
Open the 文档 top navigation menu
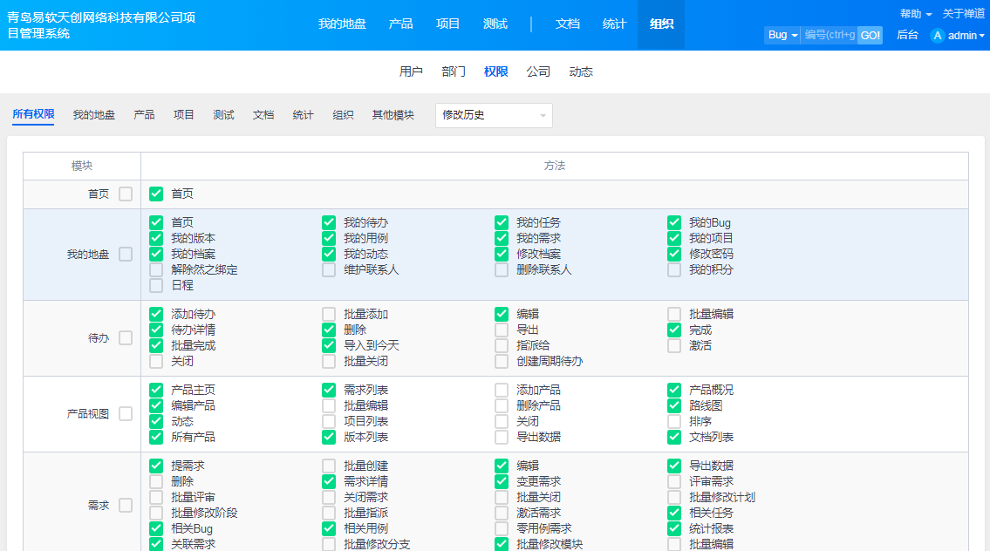(x=567, y=24)
